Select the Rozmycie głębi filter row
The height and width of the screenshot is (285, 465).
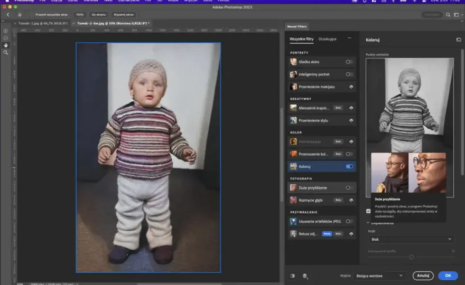(322, 200)
